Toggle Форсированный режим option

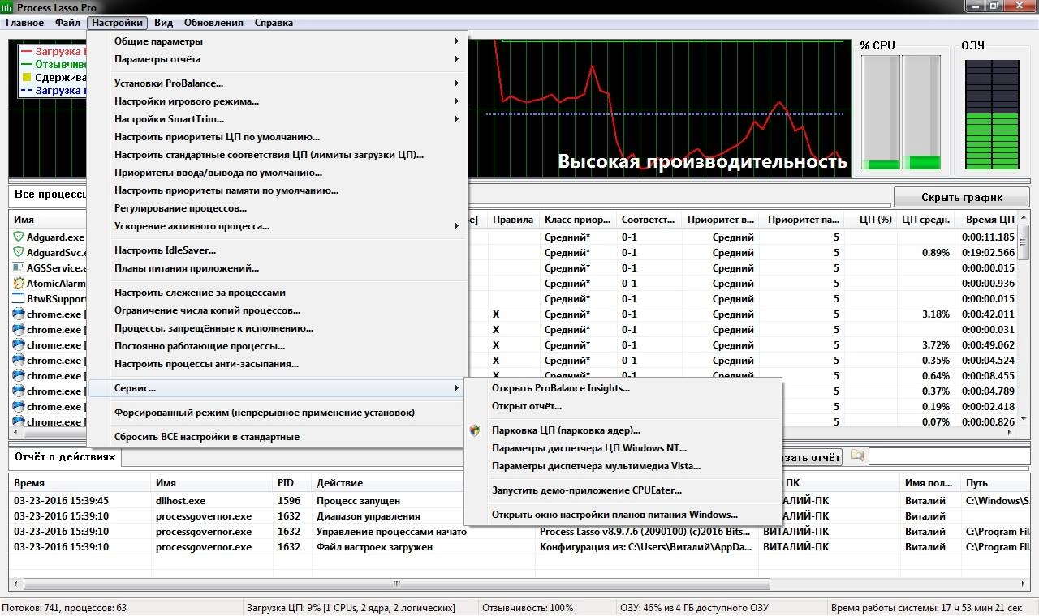coord(278,413)
